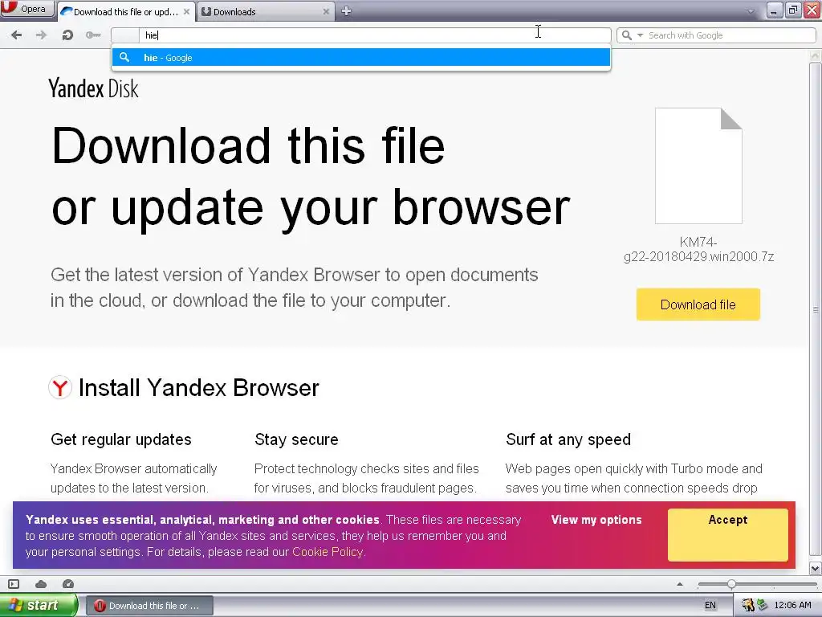Click the Opera Link cloud icon

tap(41, 584)
